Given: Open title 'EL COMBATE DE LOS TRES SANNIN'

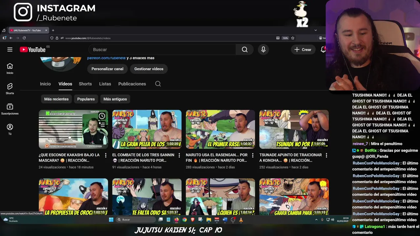Looking at the screenshot, I should pos(143,158).
